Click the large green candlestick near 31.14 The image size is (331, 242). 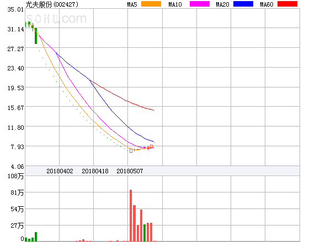click(36, 36)
